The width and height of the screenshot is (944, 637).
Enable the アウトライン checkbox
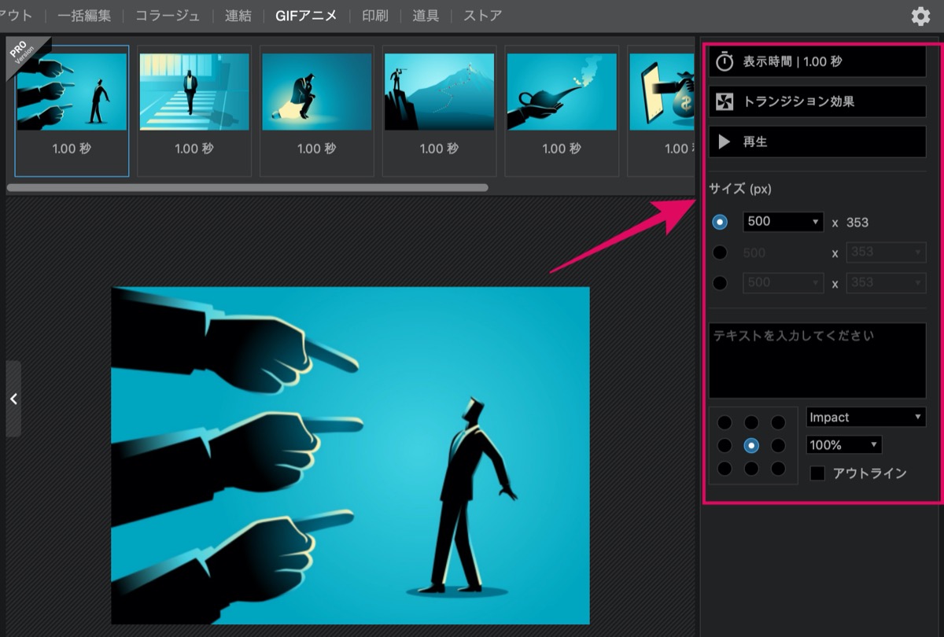[x=818, y=473]
